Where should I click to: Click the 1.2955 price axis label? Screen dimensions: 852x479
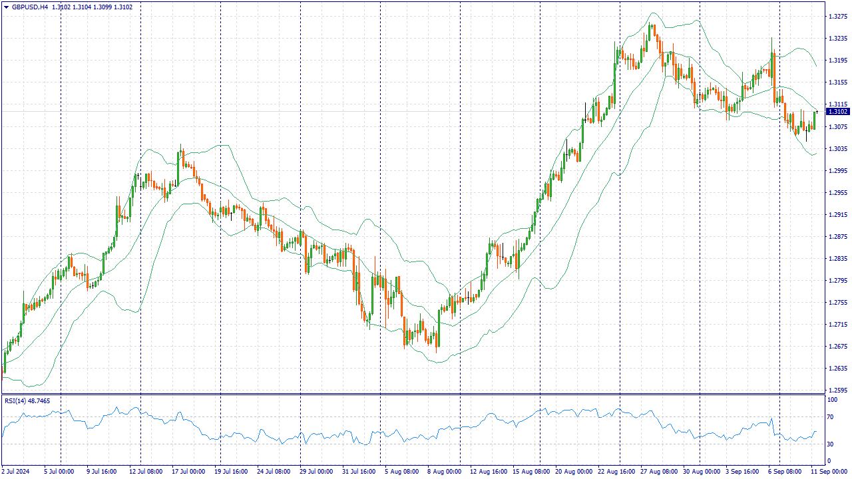(837, 192)
